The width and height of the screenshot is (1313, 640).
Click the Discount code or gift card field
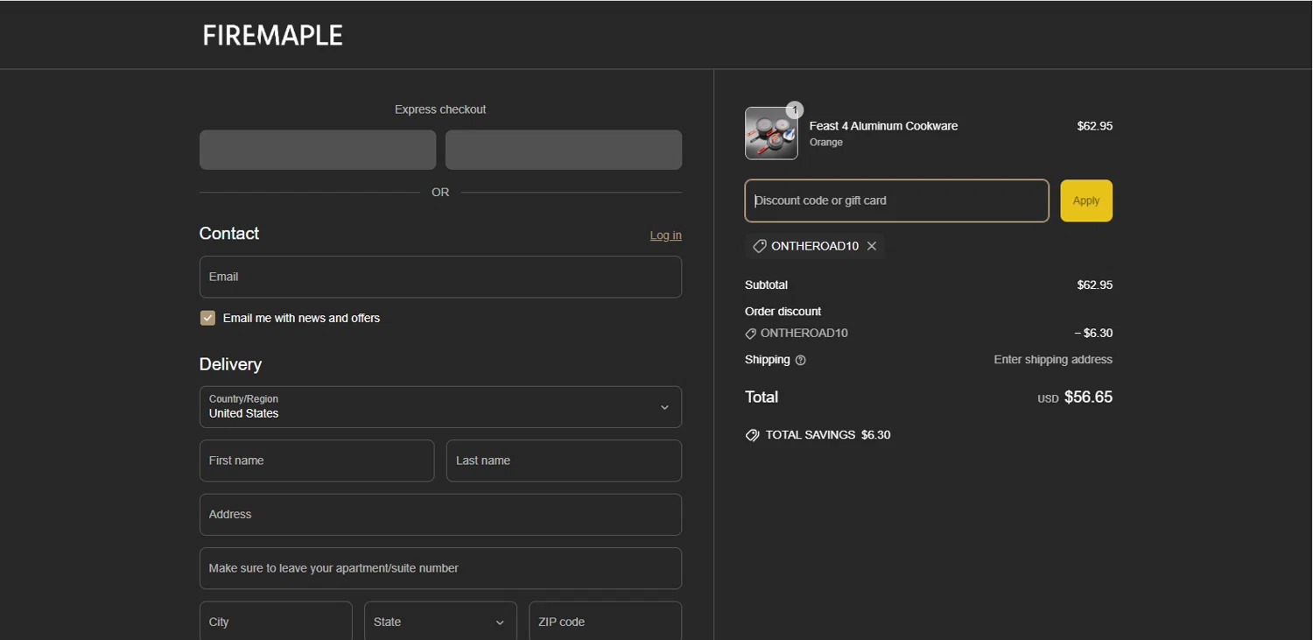[x=896, y=200]
